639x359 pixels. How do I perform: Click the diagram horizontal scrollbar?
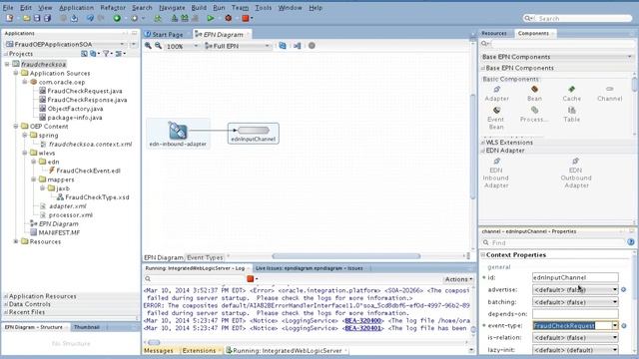click(x=346, y=256)
